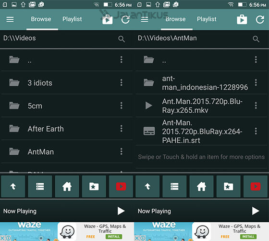Tap YouTube button in left bottom bar
The image size is (269, 241).
coord(121,187)
